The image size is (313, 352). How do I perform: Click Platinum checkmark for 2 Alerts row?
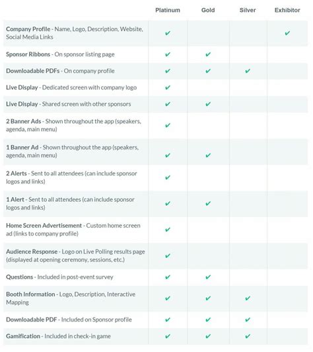168,177
